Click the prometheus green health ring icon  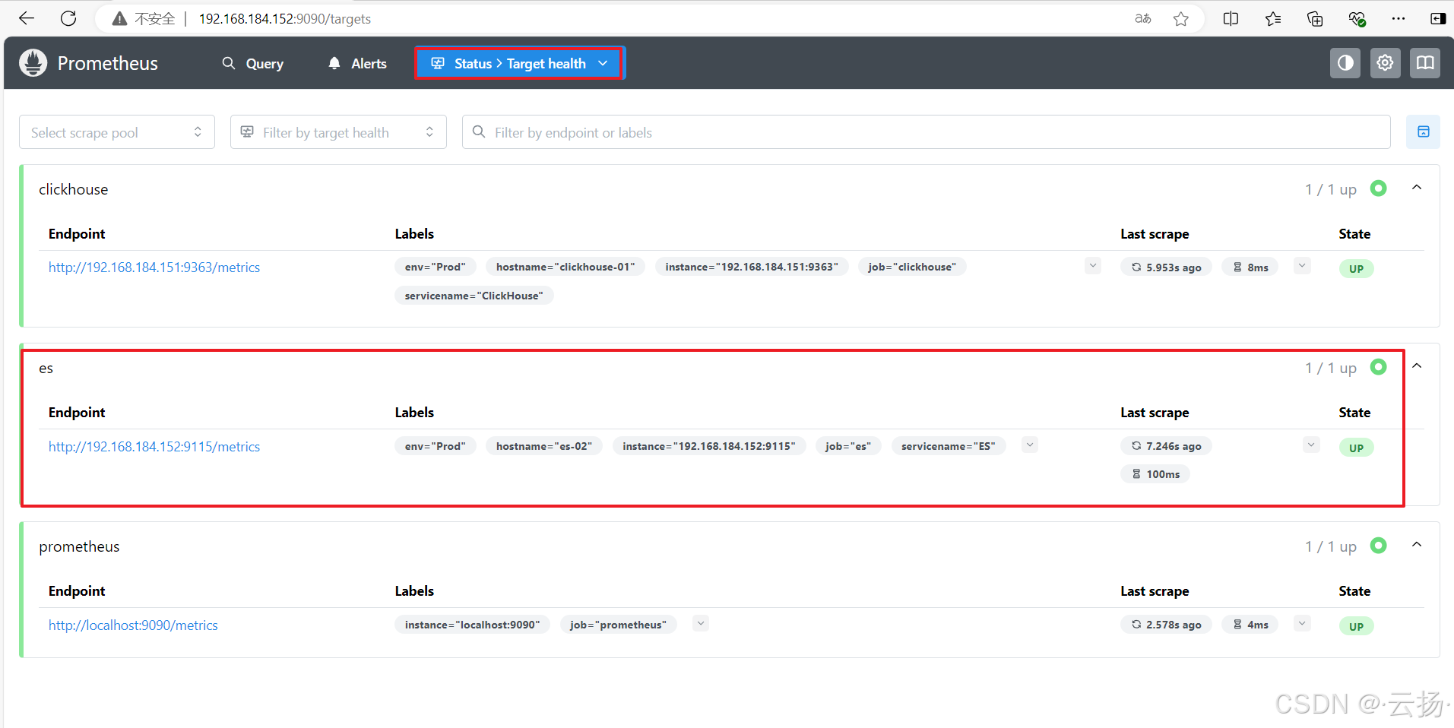pos(1379,546)
